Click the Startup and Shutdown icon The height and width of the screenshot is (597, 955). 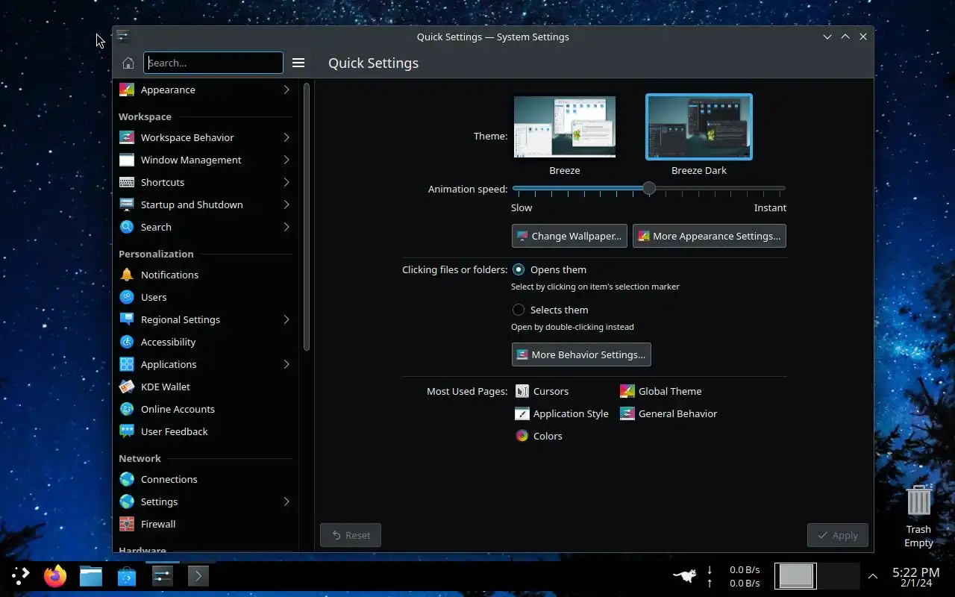click(x=127, y=204)
